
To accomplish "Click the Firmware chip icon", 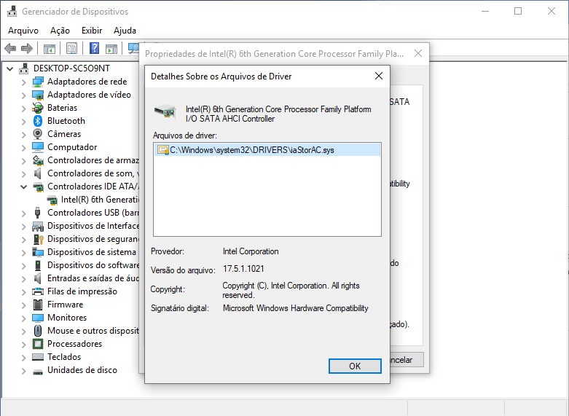I will (38, 305).
